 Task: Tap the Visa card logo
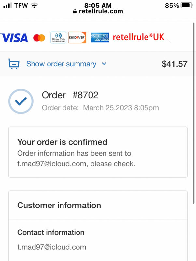(14, 38)
